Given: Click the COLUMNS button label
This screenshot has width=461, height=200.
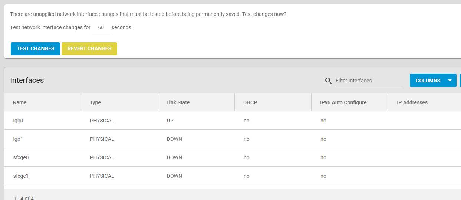Looking at the screenshot, I should coord(428,81).
